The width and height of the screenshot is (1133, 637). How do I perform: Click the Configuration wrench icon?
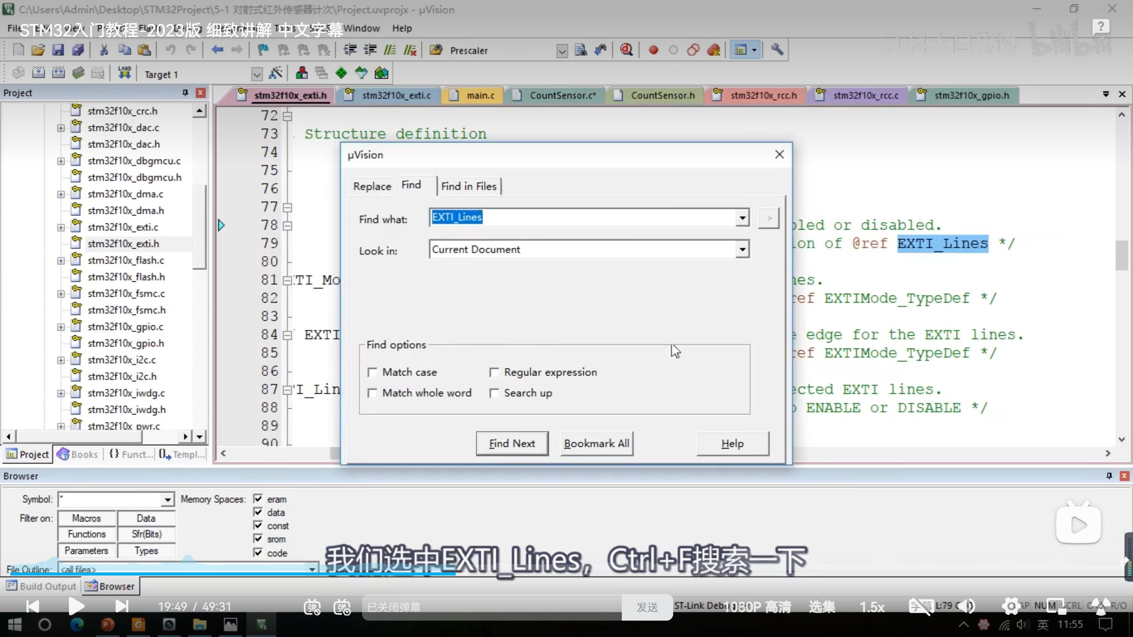pyautogui.click(x=777, y=50)
